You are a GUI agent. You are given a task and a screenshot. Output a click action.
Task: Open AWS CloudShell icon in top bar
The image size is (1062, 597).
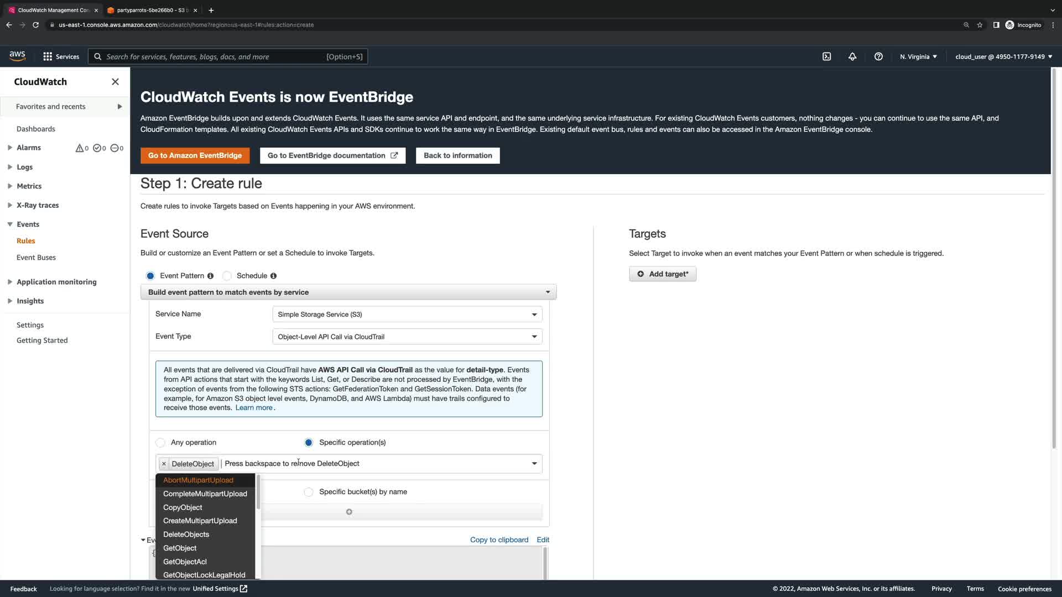tap(826, 56)
